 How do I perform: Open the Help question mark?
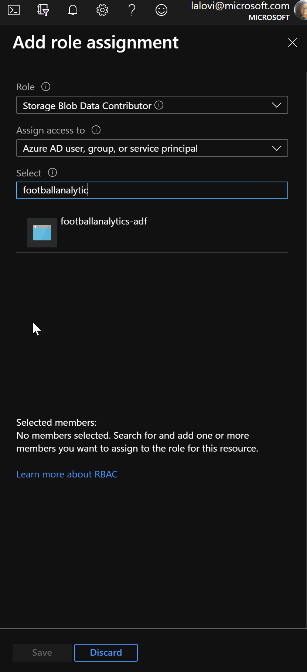tap(132, 10)
